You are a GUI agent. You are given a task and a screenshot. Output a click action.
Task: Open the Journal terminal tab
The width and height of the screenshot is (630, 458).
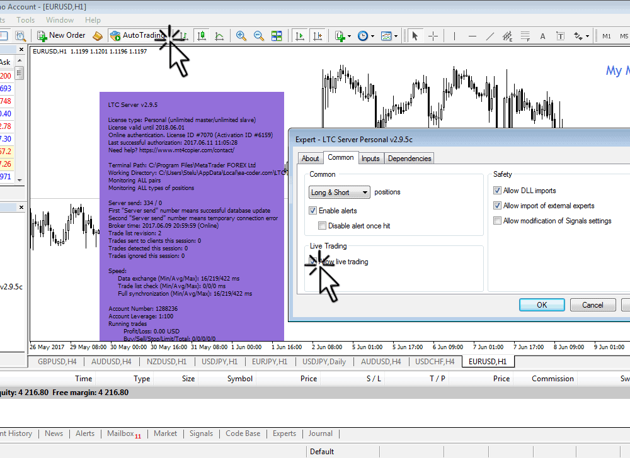pyautogui.click(x=320, y=433)
